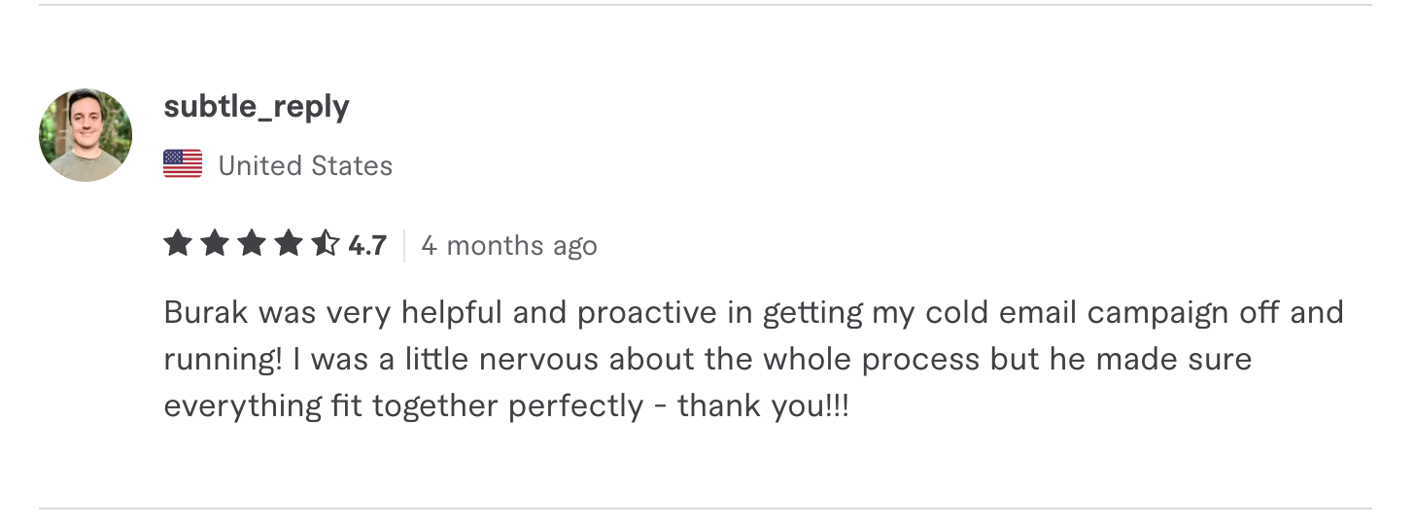Screen dimensions: 1415x527
Task: Click the United States country label
Action: pos(305,166)
